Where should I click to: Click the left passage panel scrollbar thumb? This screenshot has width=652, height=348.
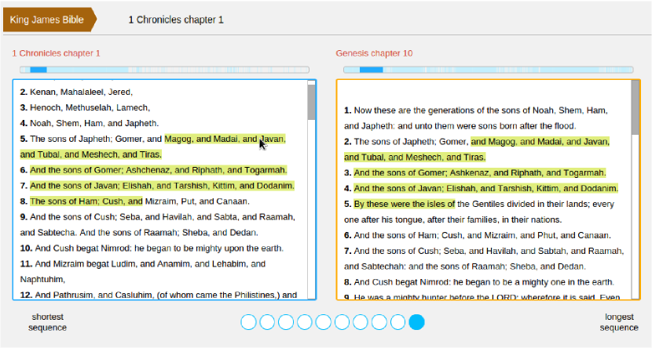[311, 102]
